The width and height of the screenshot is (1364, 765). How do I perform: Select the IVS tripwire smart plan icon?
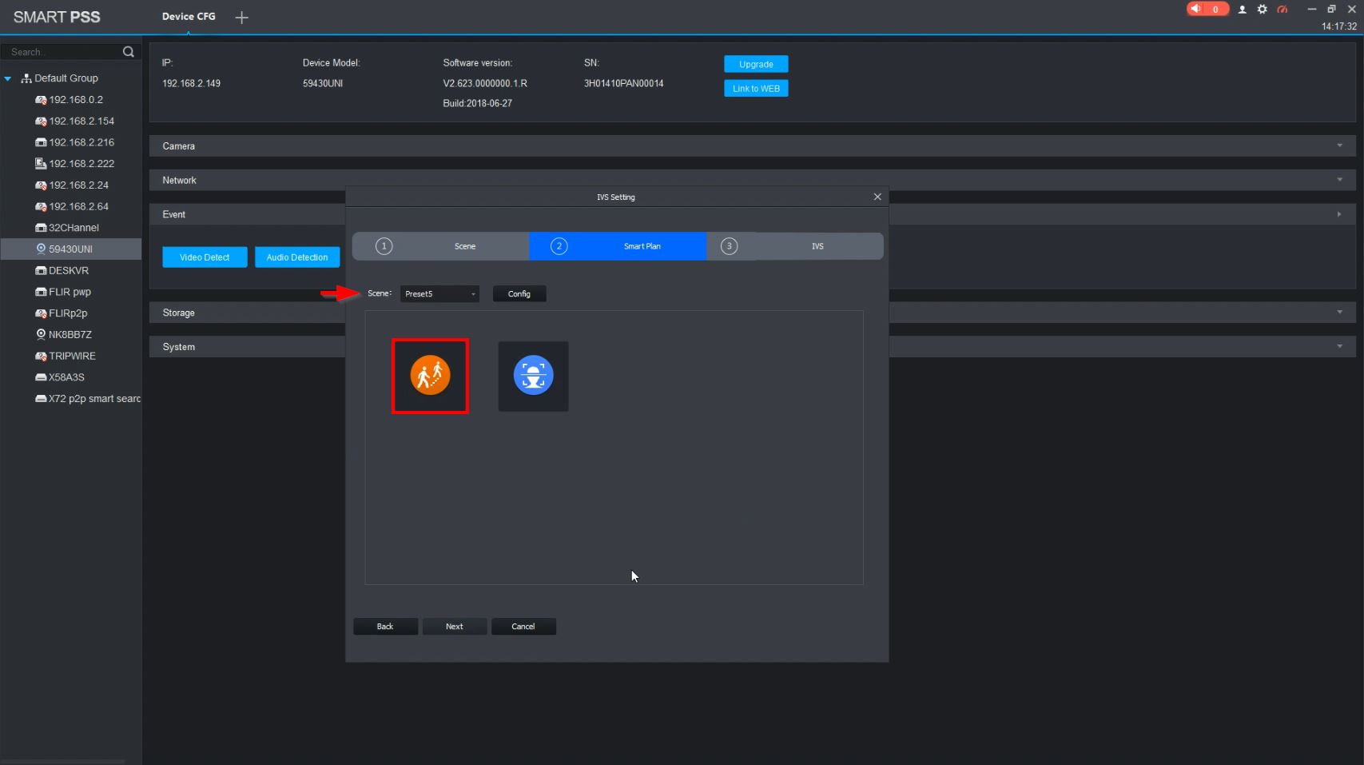coord(430,376)
